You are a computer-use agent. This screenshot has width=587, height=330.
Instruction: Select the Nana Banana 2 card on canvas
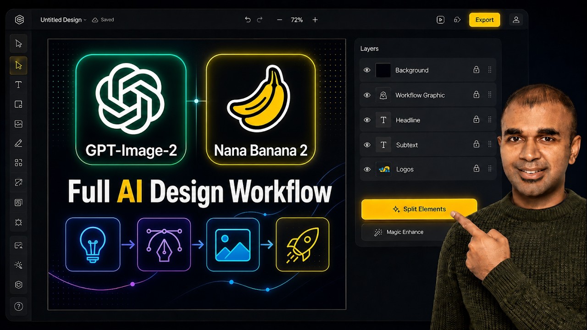click(260, 109)
